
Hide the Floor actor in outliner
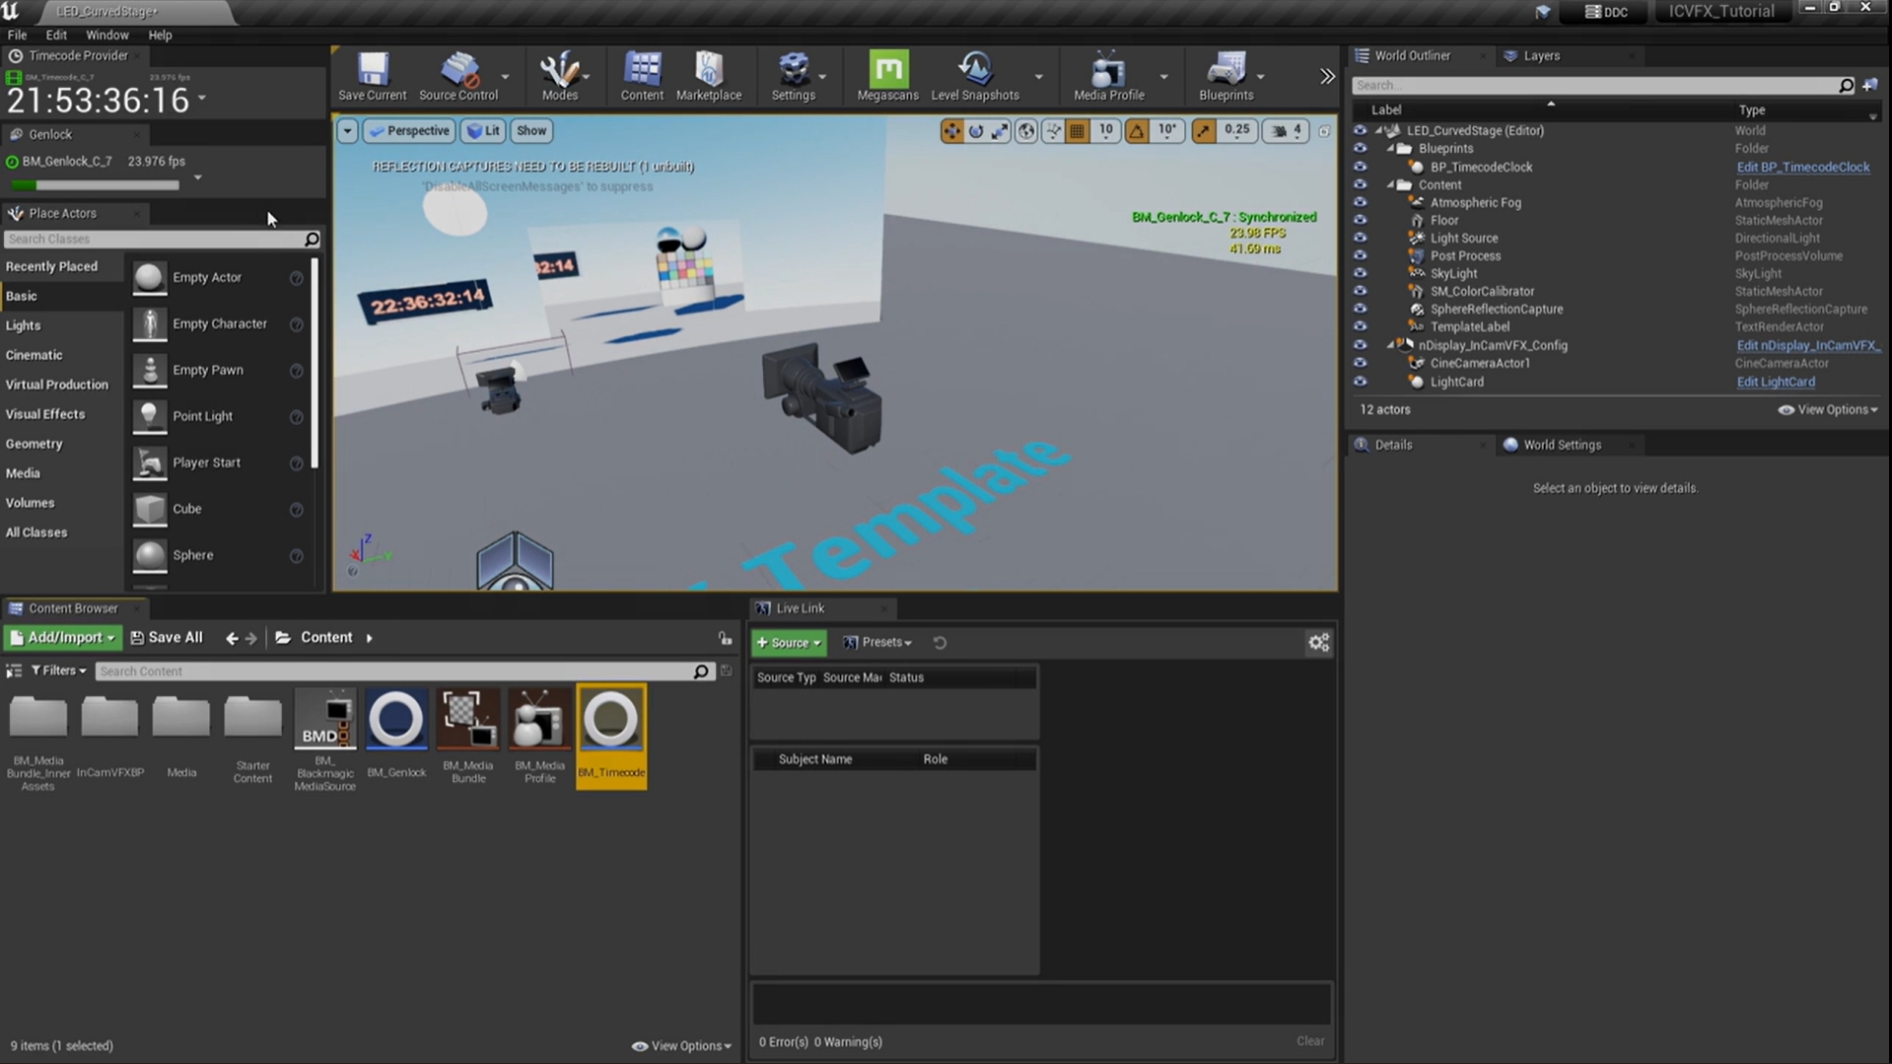pyautogui.click(x=1360, y=220)
